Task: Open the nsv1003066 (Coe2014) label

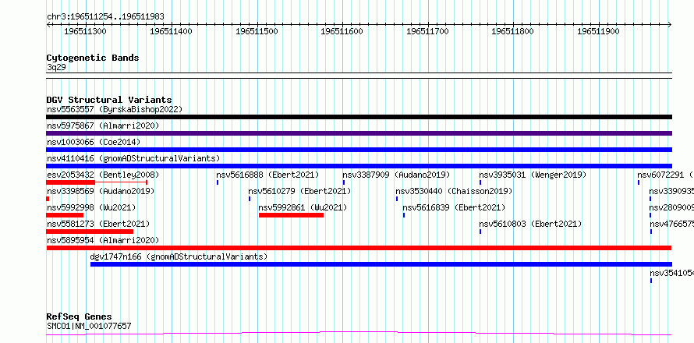Action: pyautogui.click(x=94, y=142)
